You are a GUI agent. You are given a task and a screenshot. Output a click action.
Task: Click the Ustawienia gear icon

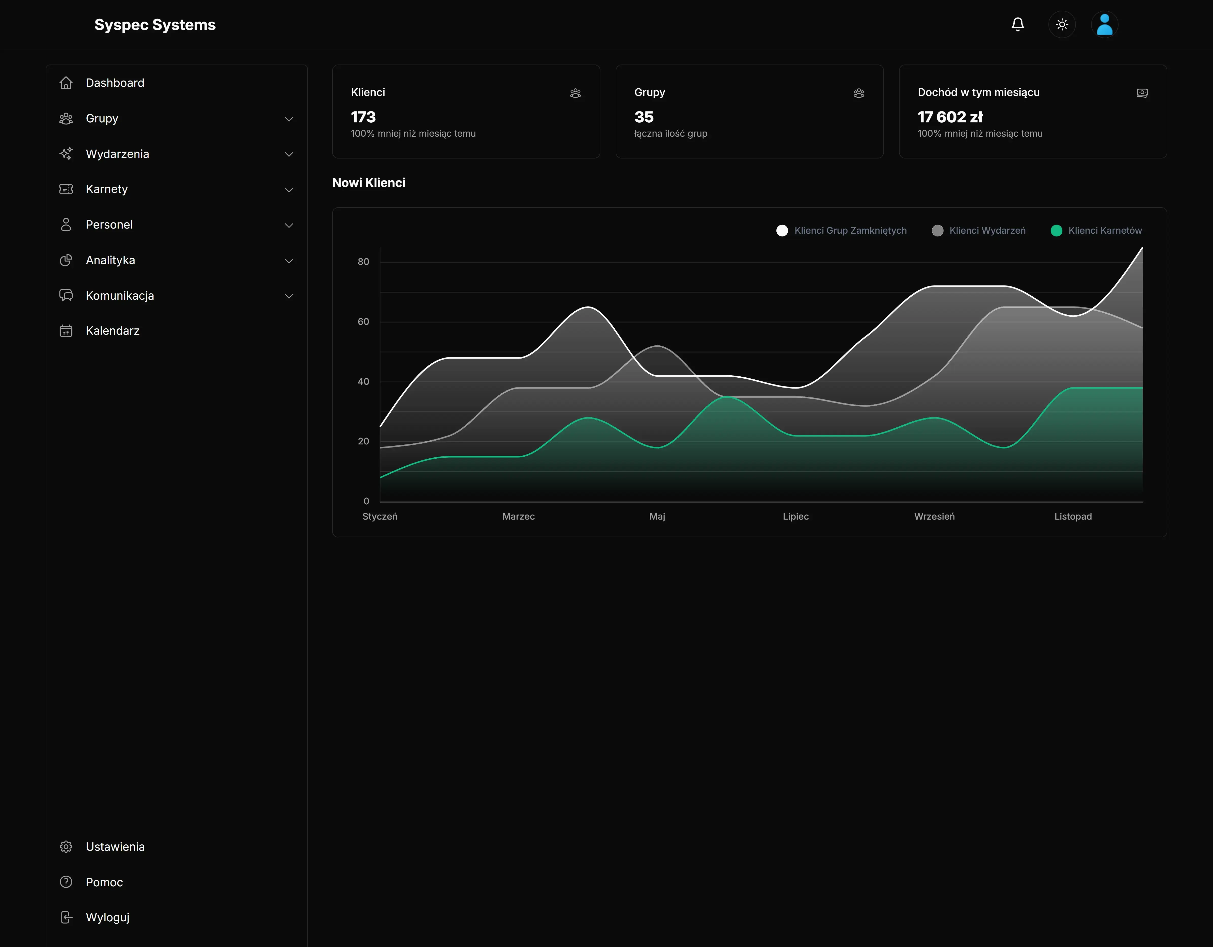(x=66, y=846)
